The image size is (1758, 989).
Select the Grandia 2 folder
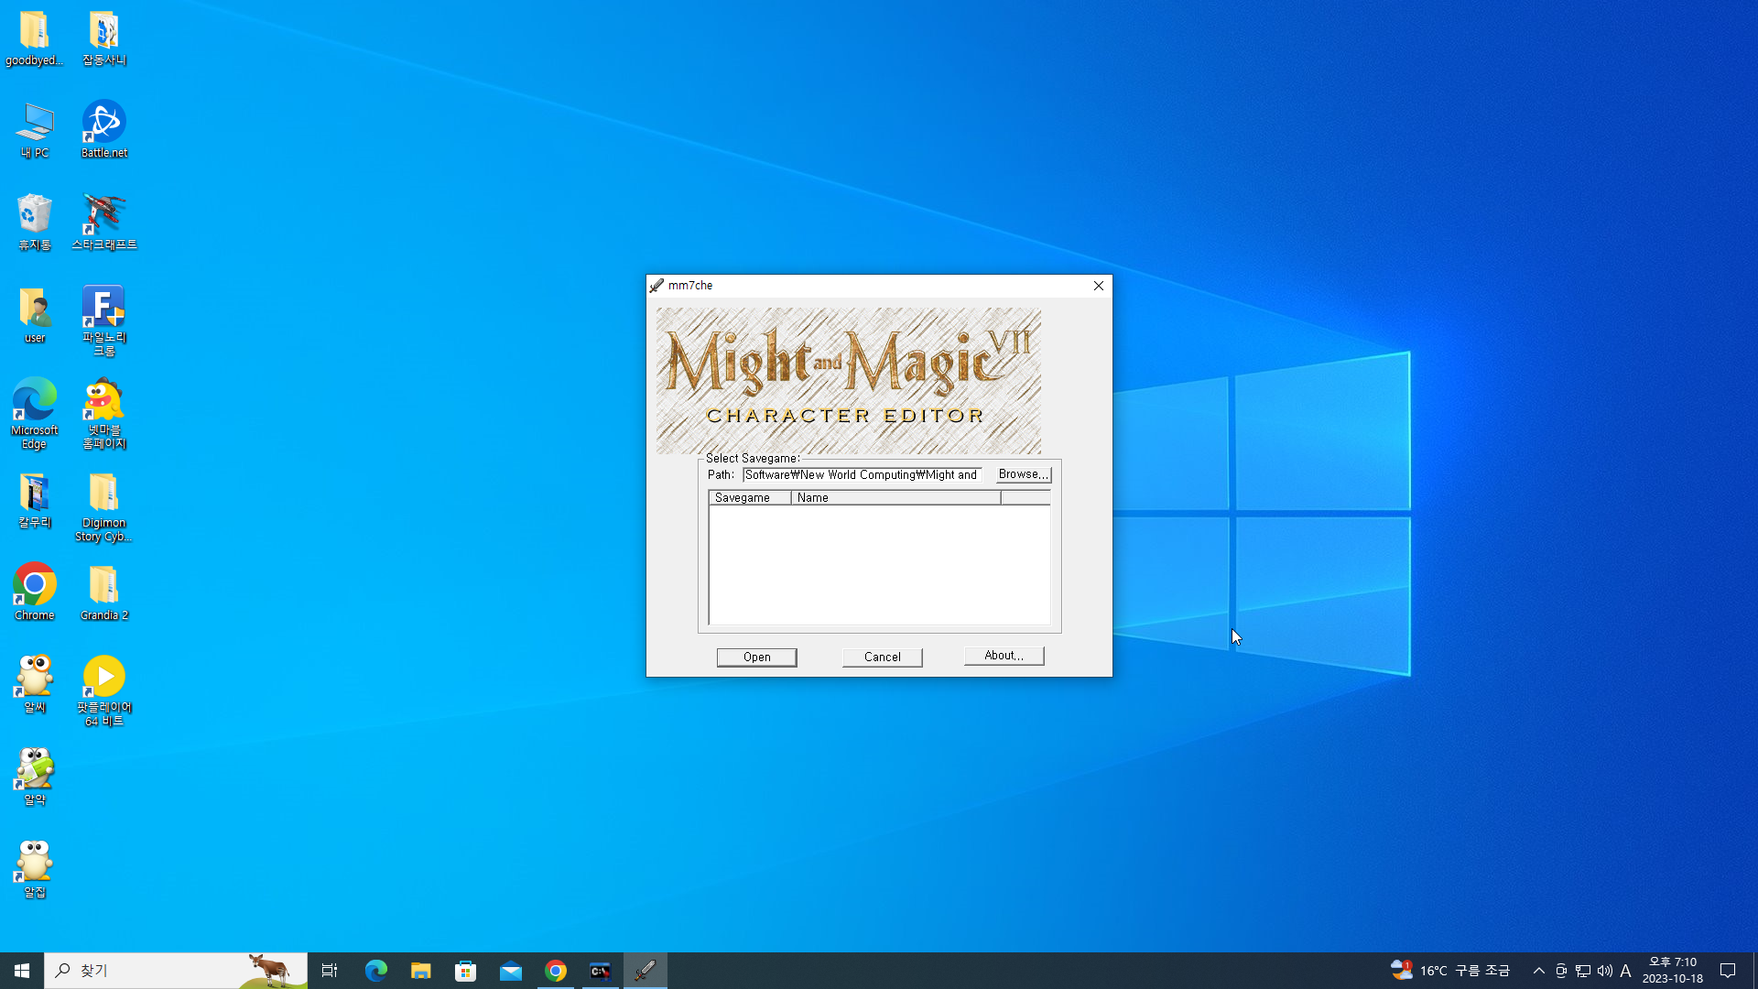tap(104, 592)
